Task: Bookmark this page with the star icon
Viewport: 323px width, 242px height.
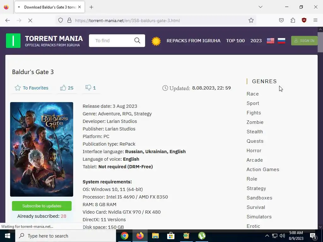Action: [251, 20]
